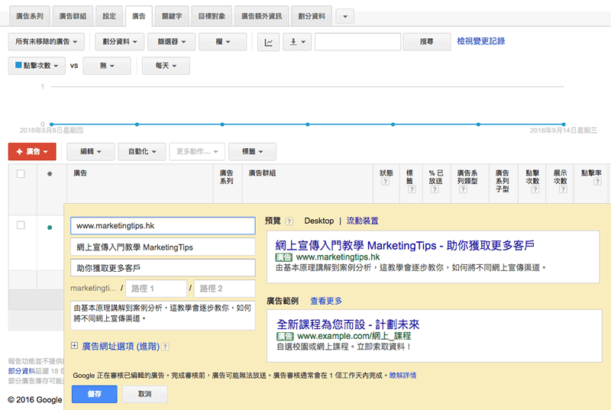The width and height of the screenshot is (611, 410).
Task: Open the chart toggle icon button
Action: [269, 42]
